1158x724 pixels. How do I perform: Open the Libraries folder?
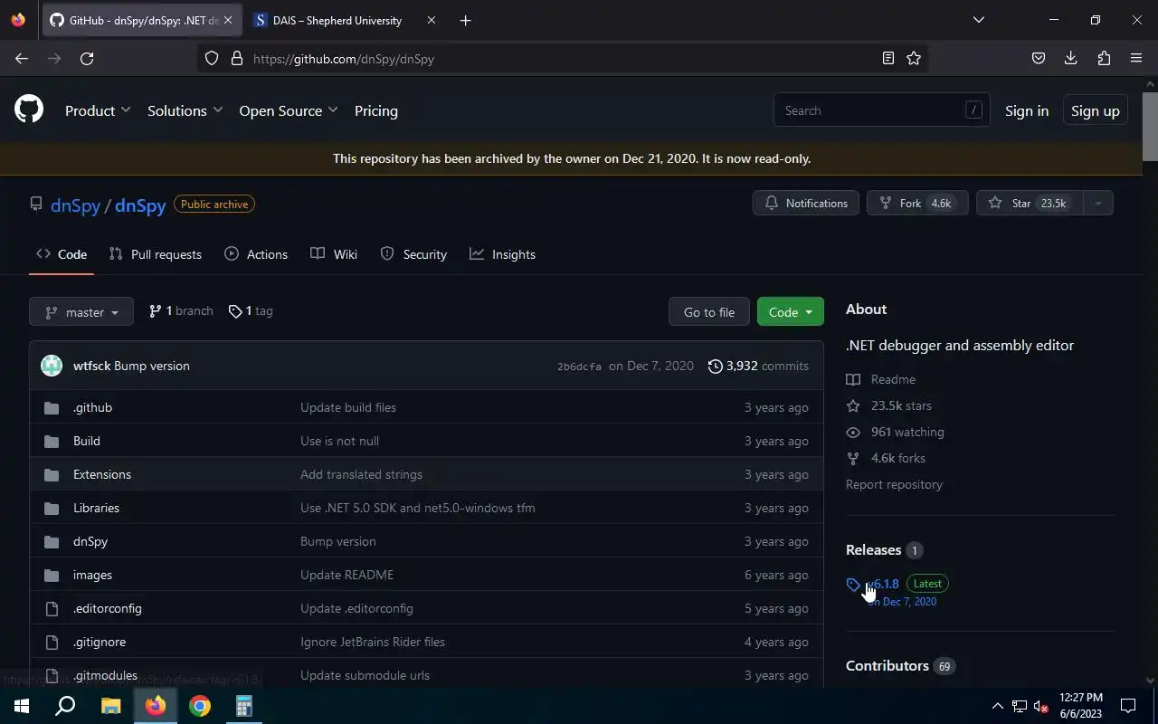click(96, 508)
